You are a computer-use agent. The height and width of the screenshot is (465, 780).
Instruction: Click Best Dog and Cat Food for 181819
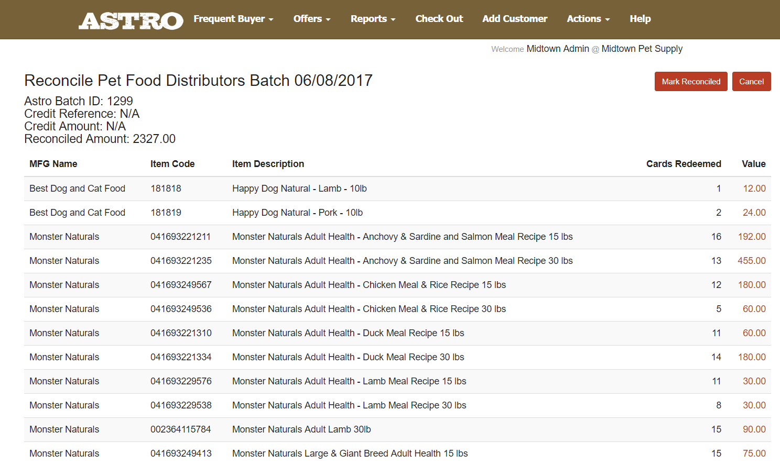(78, 213)
